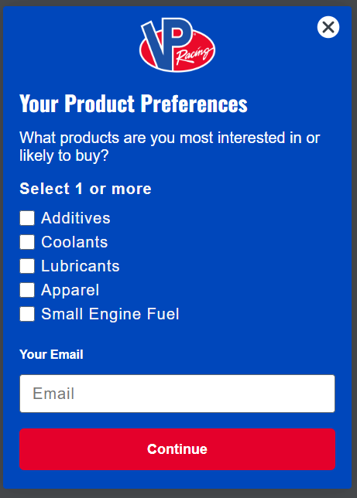Click the Small Engine Fuel label
The width and height of the screenshot is (357, 498).
(x=110, y=314)
